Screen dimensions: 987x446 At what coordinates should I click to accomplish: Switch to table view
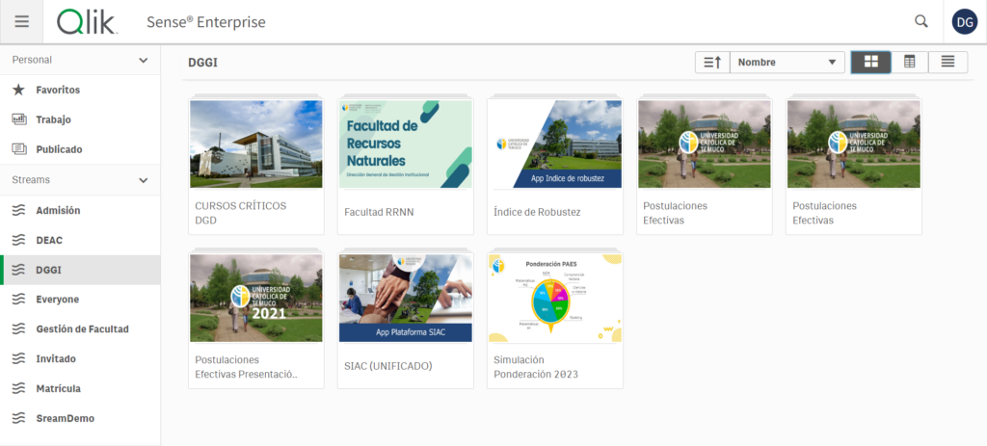coord(909,62)
